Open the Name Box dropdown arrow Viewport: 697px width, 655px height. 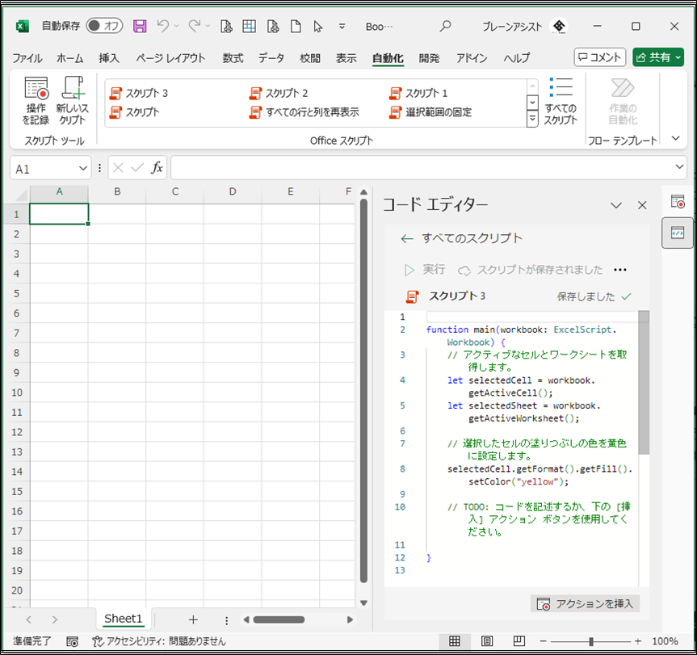point(82,169)
